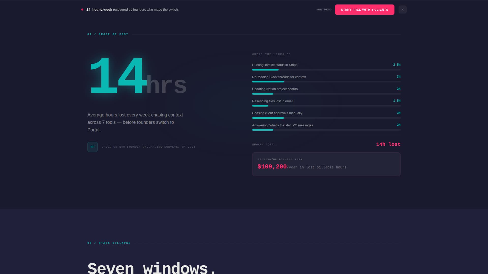Click the large glowing 14 number
The height and width of the screenshot is (274, 488).
118,76
